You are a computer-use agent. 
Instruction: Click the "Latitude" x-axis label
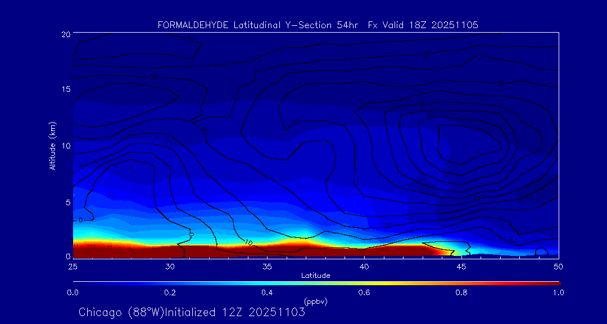[x=315, y=276]
